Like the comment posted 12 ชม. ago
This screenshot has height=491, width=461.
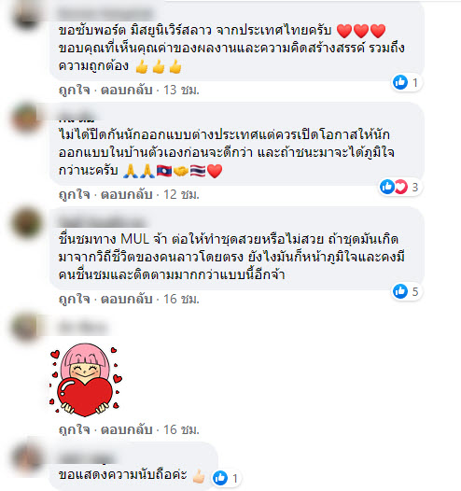(x=74, y=194)
